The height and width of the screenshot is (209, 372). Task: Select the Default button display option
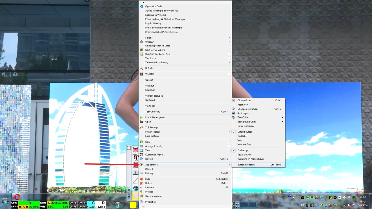[258, 132]
